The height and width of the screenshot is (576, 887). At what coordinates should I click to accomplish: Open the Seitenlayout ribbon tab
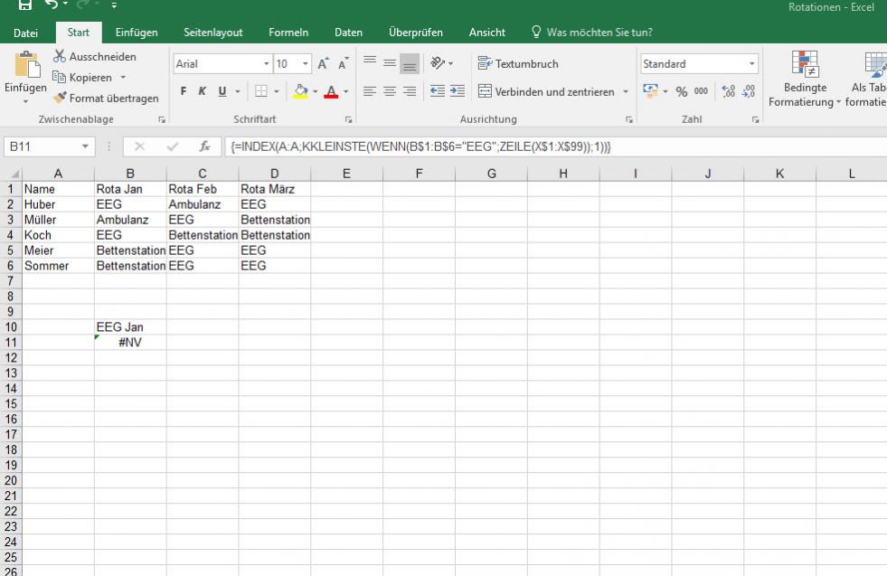[213, 33]
